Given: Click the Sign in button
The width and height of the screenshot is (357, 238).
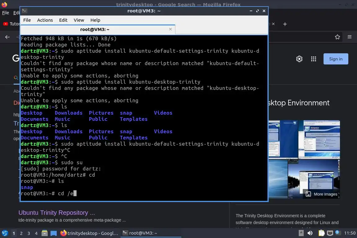Looking at the screenshot, I should coord(336,59).
